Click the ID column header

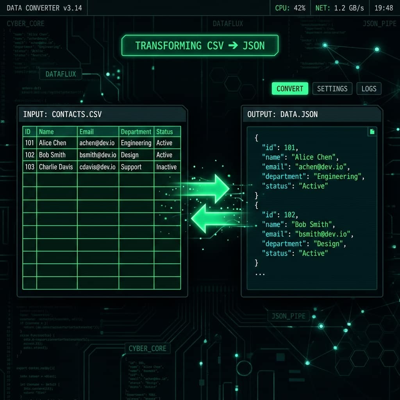[x=30, y=132]
